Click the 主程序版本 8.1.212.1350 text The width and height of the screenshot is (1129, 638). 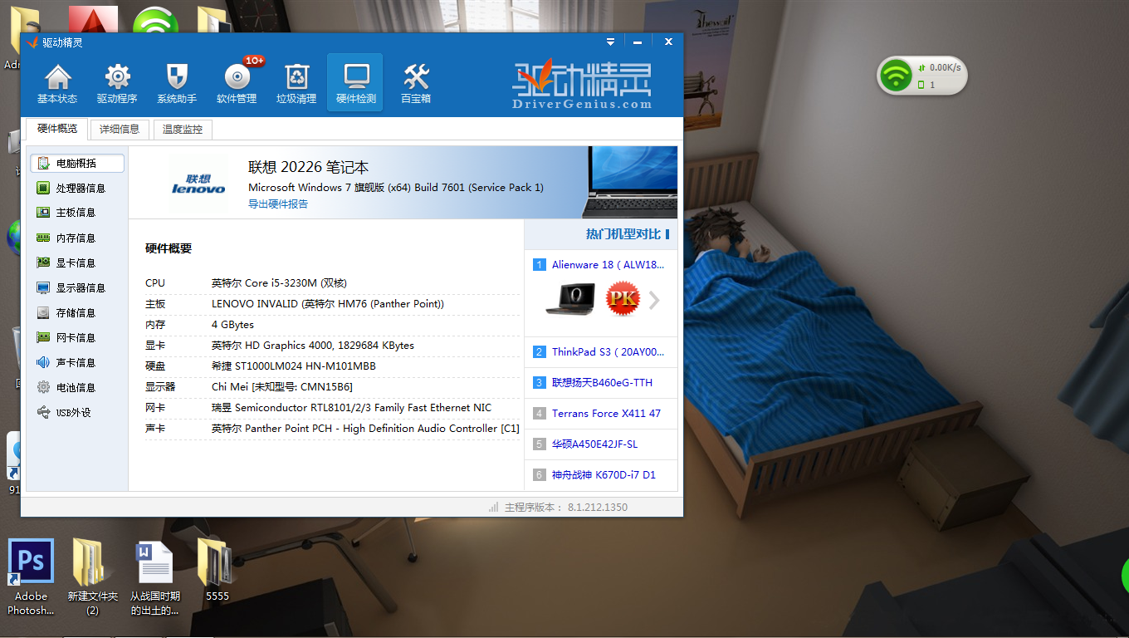566,507
